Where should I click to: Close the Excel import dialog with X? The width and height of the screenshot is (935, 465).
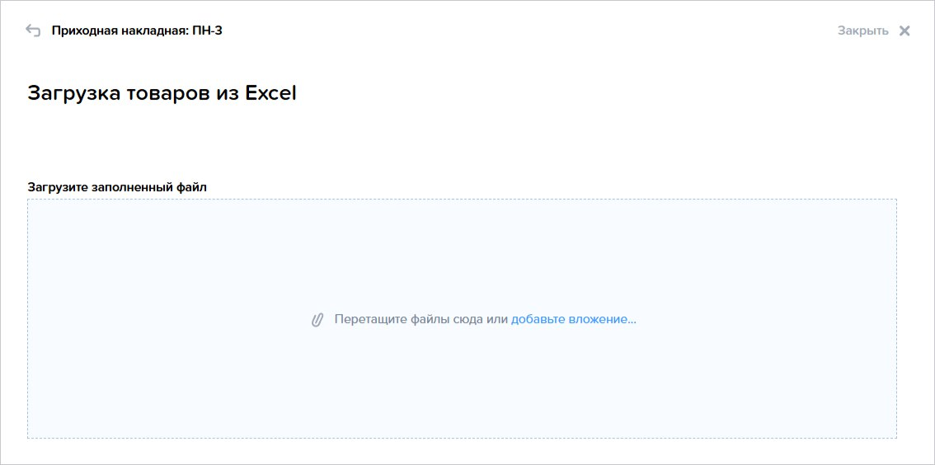tap(904, 31)
